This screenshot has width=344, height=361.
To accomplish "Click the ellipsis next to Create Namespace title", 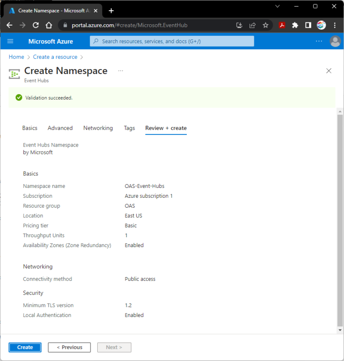I will 120,71.
